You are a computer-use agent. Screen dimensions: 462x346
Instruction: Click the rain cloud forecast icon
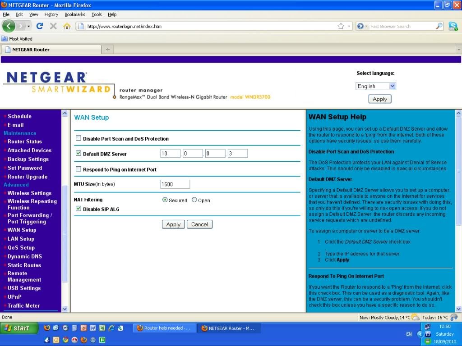(454, 317)
